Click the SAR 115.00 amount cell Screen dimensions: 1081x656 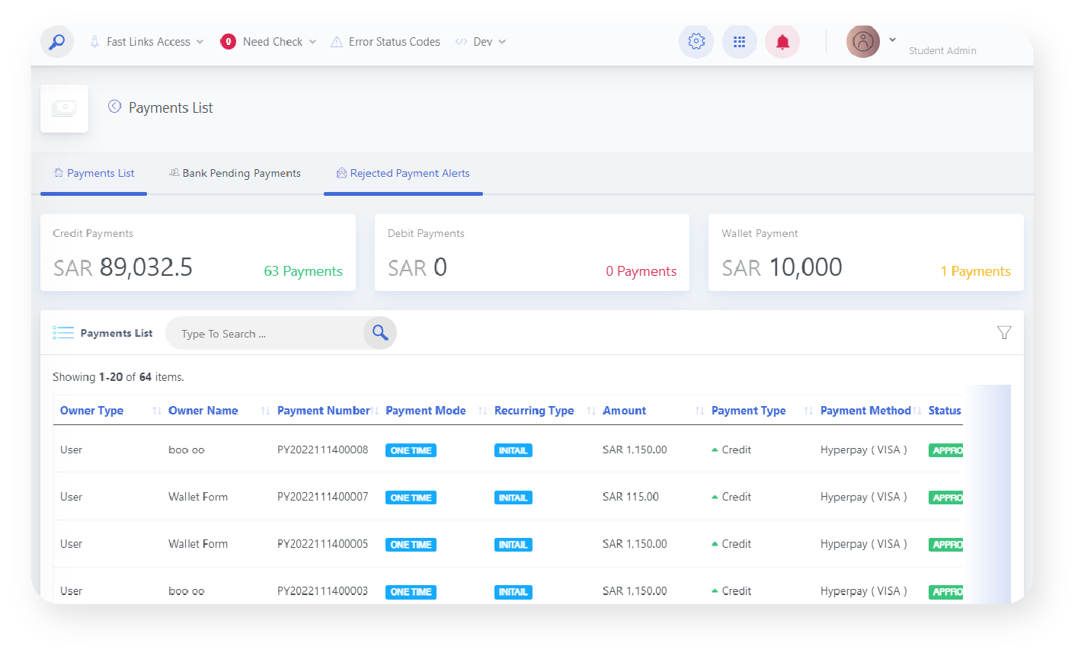click(x=631, y=497)
